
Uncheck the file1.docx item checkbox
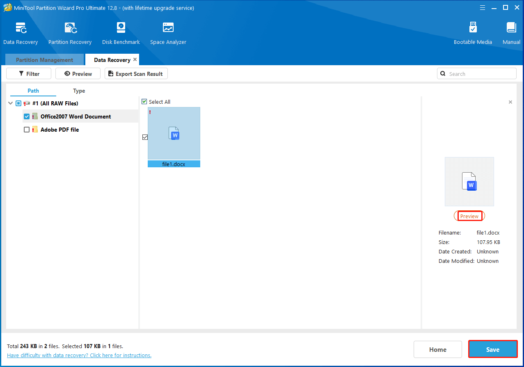tap(144, 137)
